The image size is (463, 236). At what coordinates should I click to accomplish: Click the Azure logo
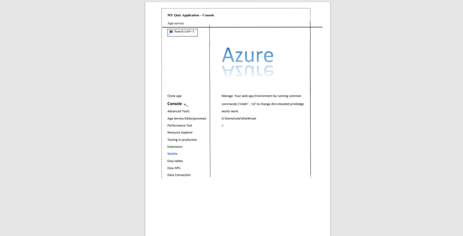click(247, 56)
